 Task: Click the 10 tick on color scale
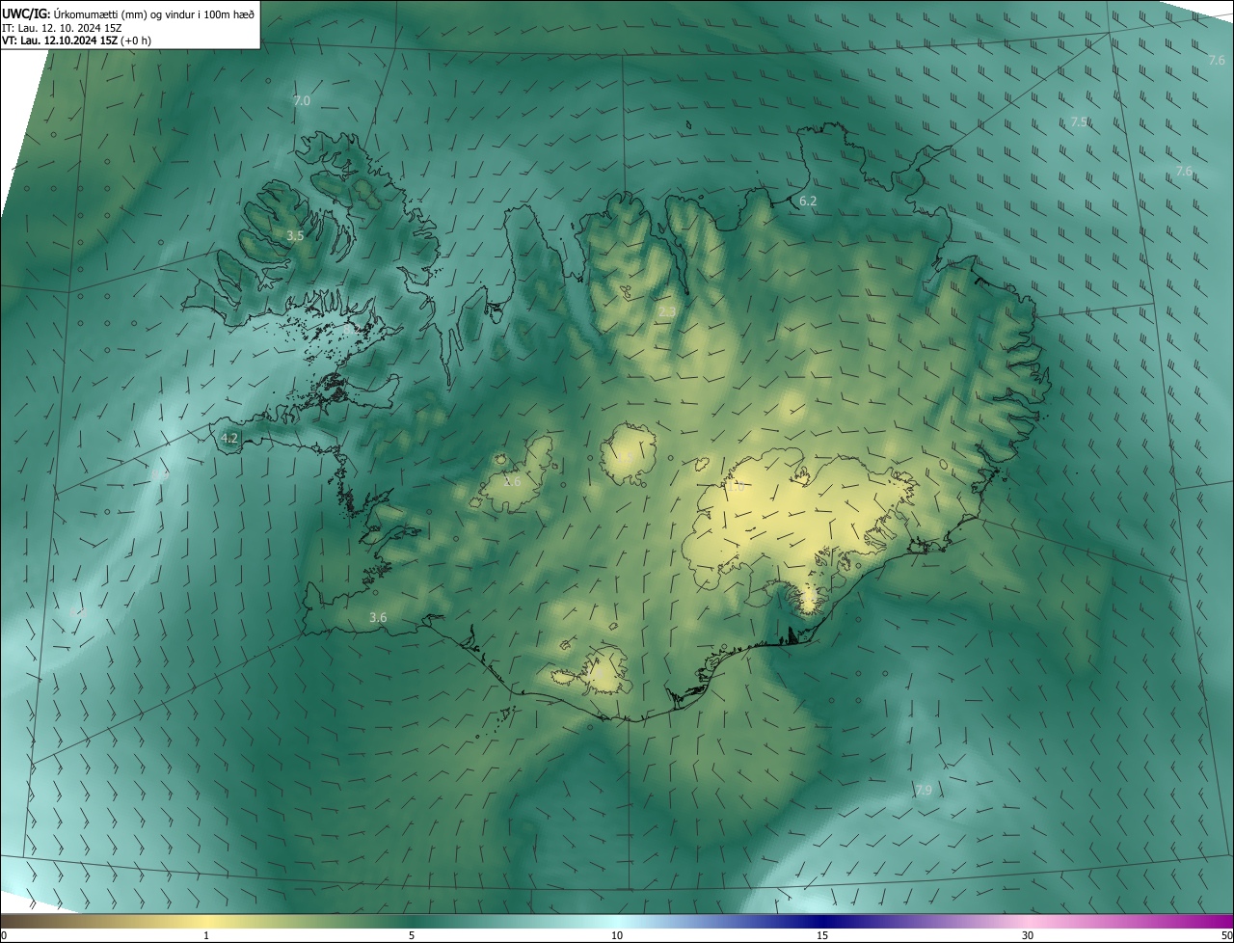pos(617,935)
